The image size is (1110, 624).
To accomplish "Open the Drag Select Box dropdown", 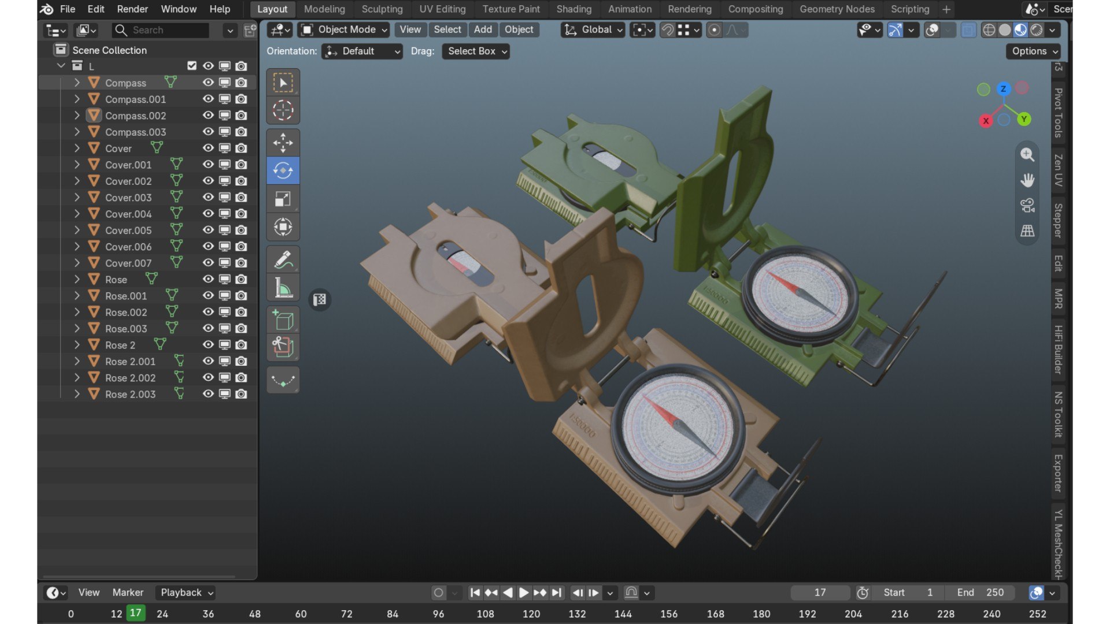I will pyautogui.click(x=476, y=51).
